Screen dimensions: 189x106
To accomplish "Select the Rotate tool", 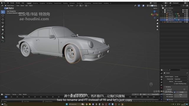I will (3, 23).
